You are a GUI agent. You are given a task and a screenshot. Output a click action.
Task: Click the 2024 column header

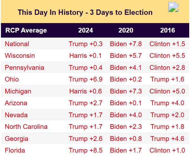coord(85,30)
